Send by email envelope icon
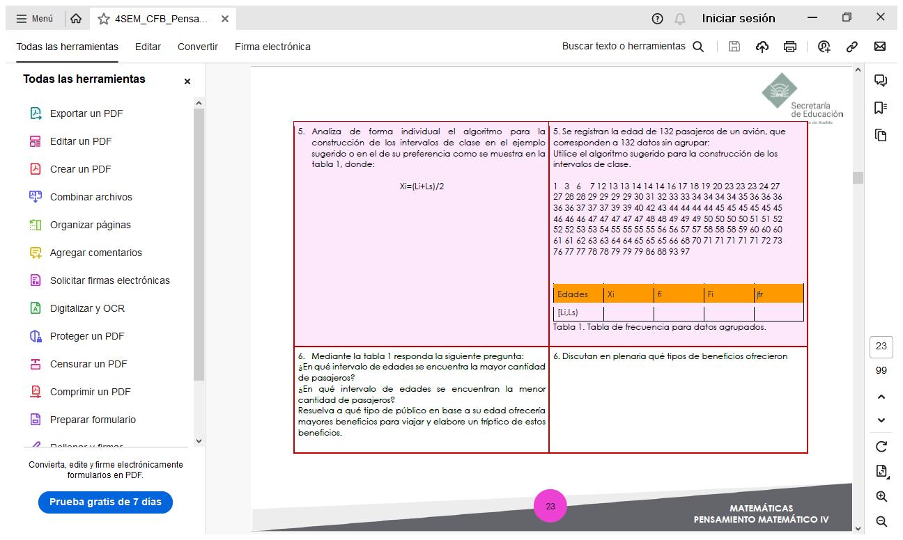 click(x=880, y=47)
